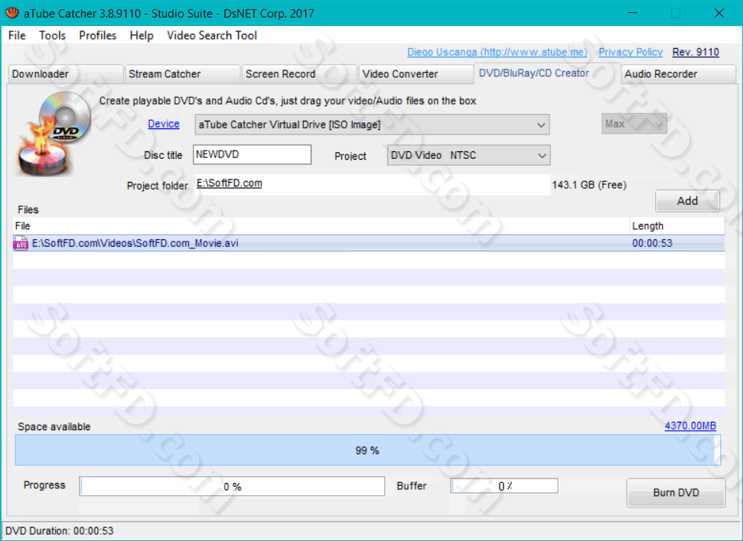Image resolution: width=743 pixels, height=541 pixels.
Task: Switch to the Audio Recorder tab
Action: tap(679, 74)
